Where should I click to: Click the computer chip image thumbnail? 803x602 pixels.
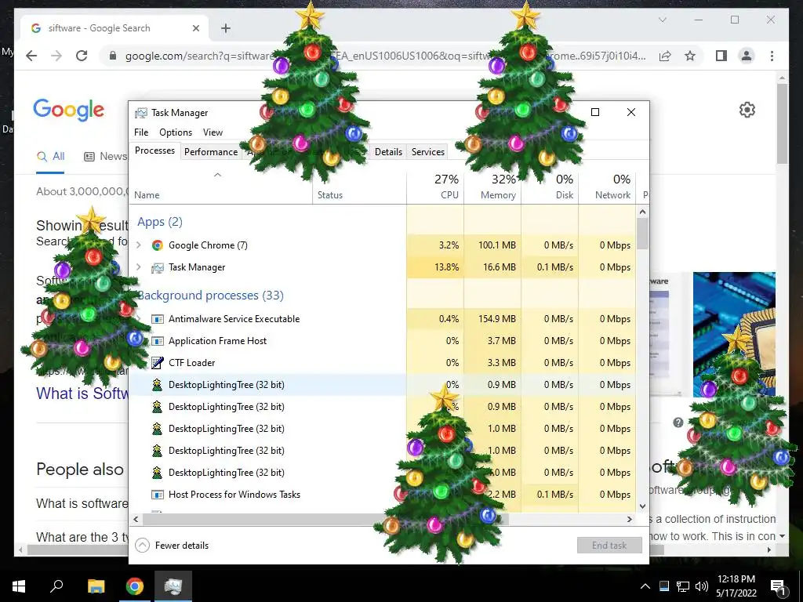click(x=734, y=334)
